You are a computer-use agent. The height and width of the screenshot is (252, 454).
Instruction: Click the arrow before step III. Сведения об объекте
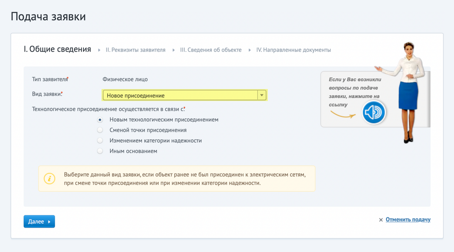pos(174,50)
